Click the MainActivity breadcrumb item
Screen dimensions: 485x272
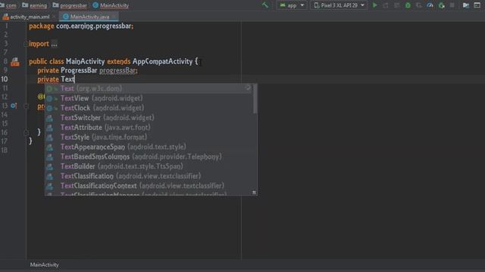(x=111, y=5)
